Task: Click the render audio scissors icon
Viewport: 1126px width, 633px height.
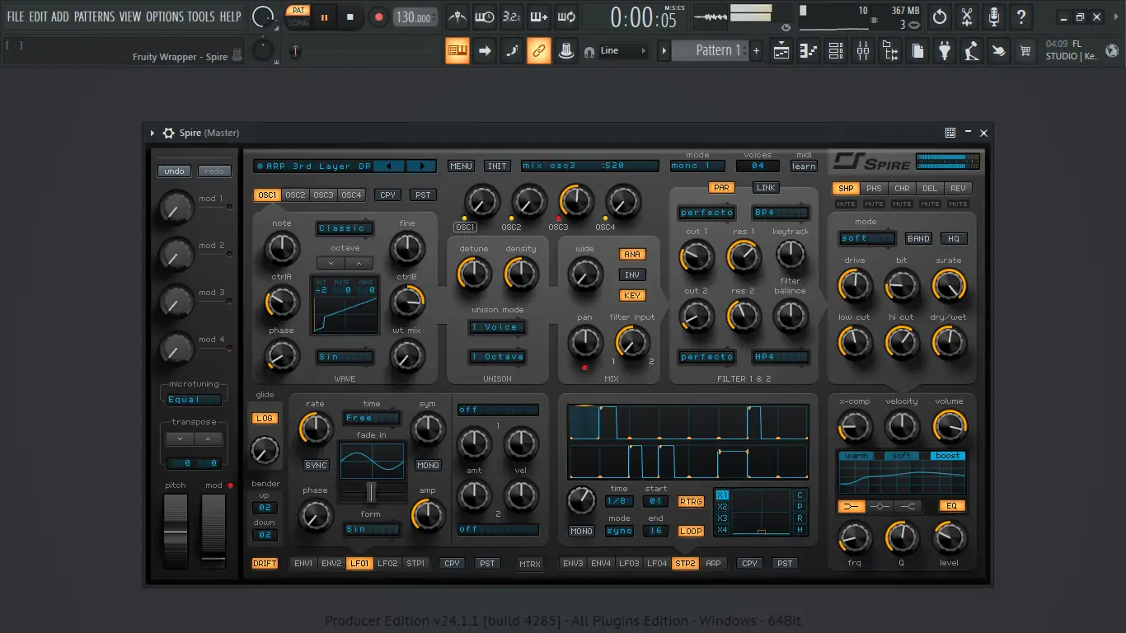Action: (x=967, y=16)
